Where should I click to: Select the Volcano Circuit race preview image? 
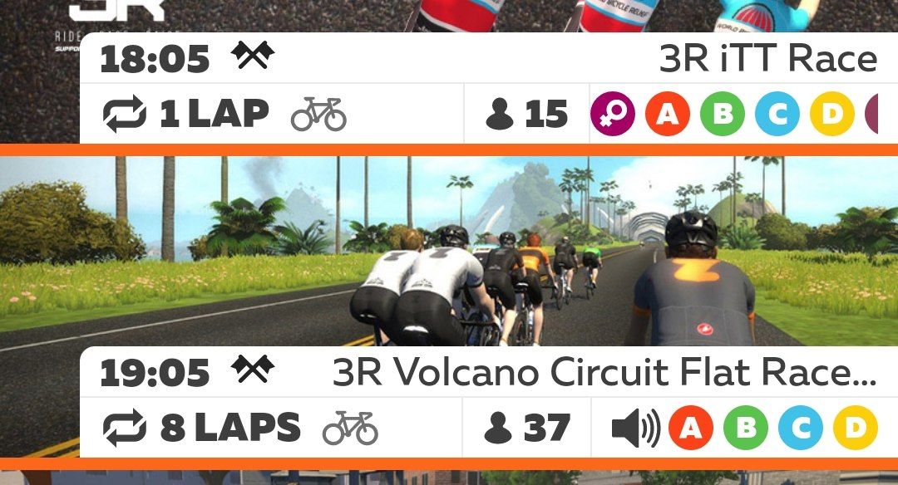pyautogui.click(x=449, y=251)
